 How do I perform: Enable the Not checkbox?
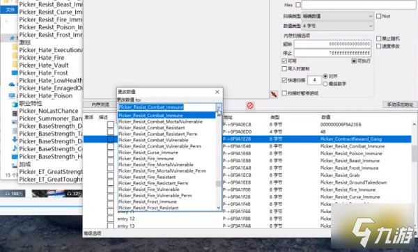tap(378, 16)
